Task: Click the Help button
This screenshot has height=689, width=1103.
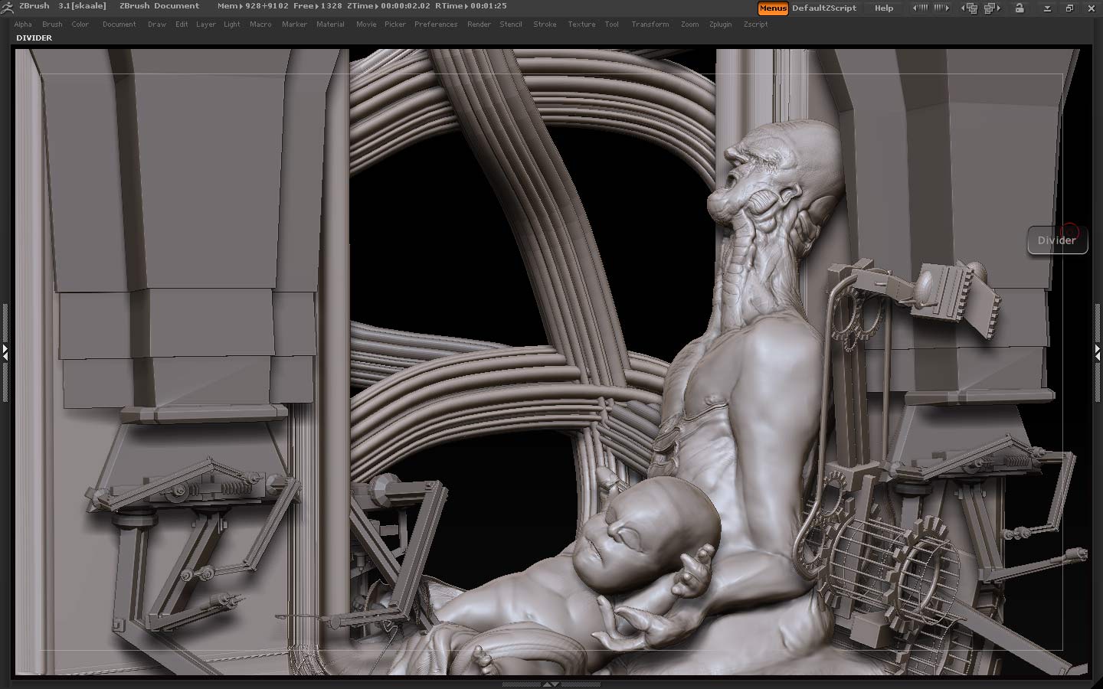Action: [x=884, y=8]
